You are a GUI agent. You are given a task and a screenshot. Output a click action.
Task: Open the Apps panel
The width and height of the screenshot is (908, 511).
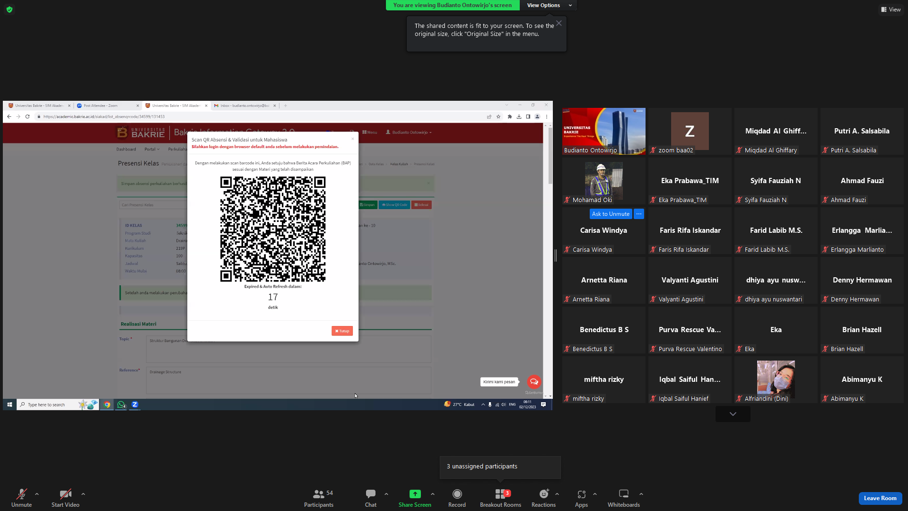581,498
